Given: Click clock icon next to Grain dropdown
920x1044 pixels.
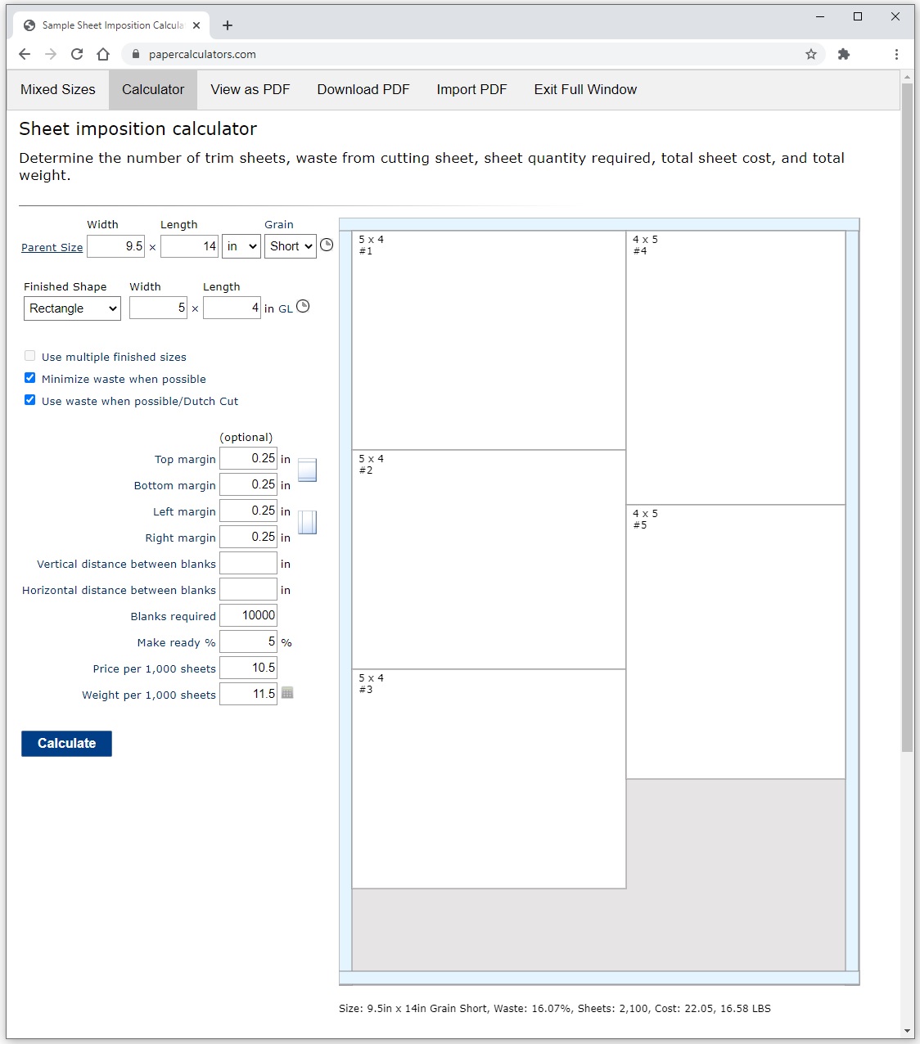Looking at the screenshot, I should (x=327, y=245).
